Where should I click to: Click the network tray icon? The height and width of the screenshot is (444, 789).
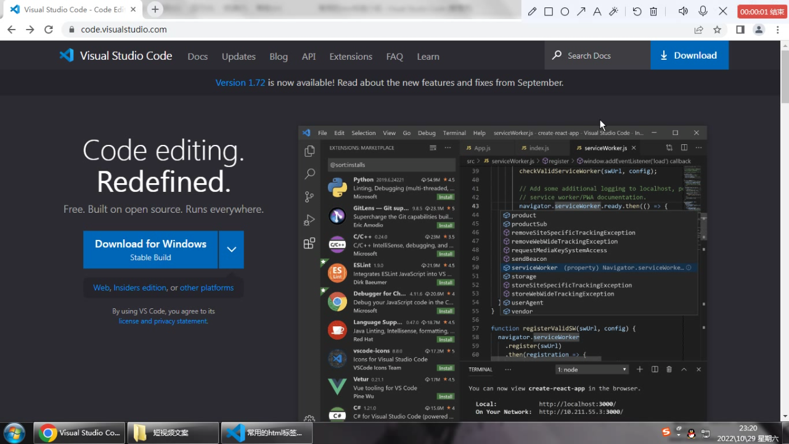(706, 434)
